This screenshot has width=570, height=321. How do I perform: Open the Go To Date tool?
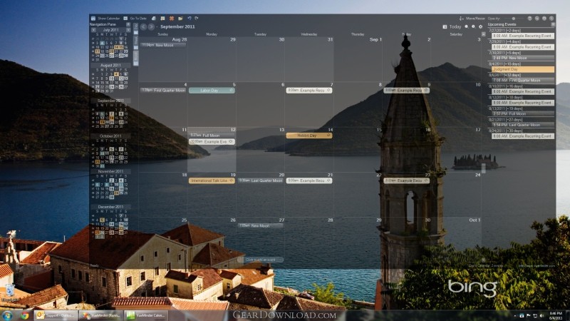click(x=135, y=19)
